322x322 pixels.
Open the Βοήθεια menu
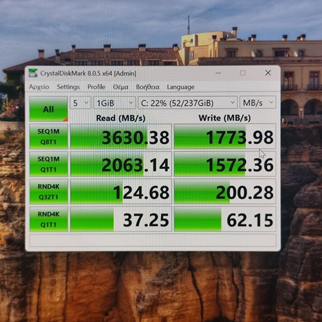click(147, 87)
